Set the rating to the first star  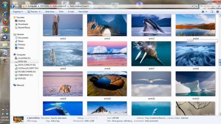coord(86,118)
